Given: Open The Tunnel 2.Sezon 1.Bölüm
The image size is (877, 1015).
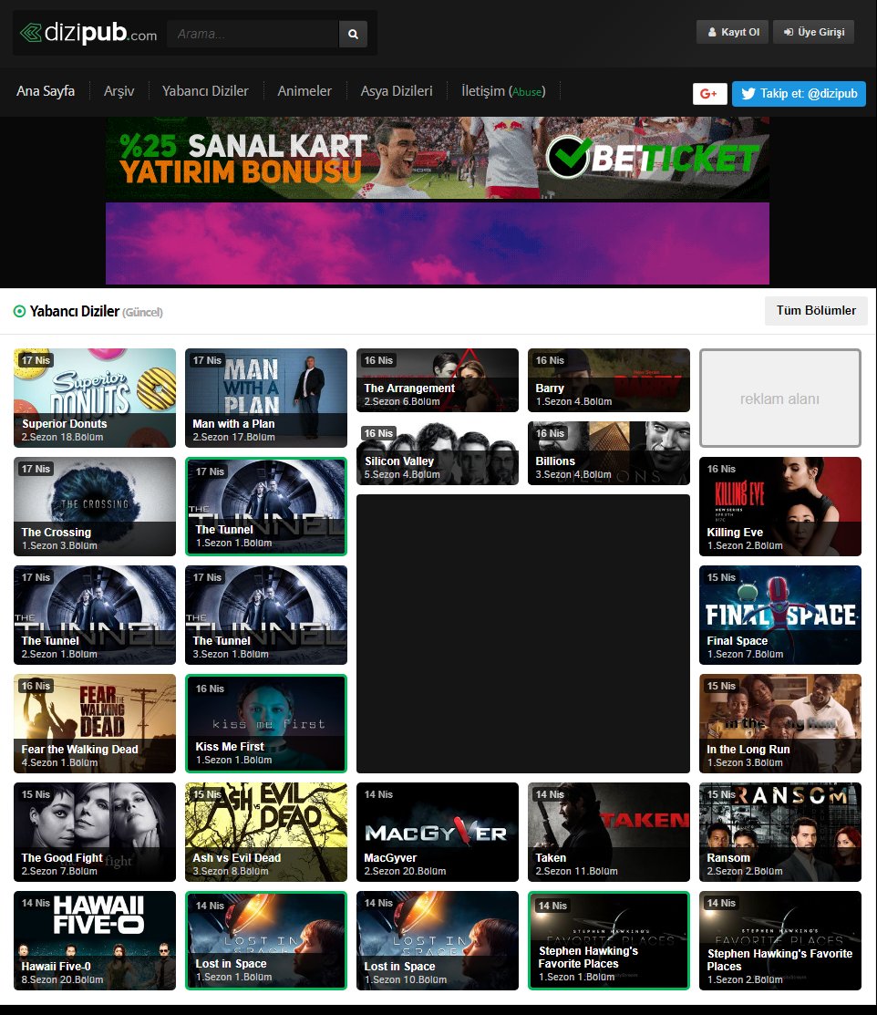Looking at the screenshot, I should pyautogui.click(x=95, y=615).
